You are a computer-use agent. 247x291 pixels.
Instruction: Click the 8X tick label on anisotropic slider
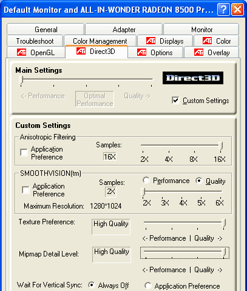(x=194, y=159)
